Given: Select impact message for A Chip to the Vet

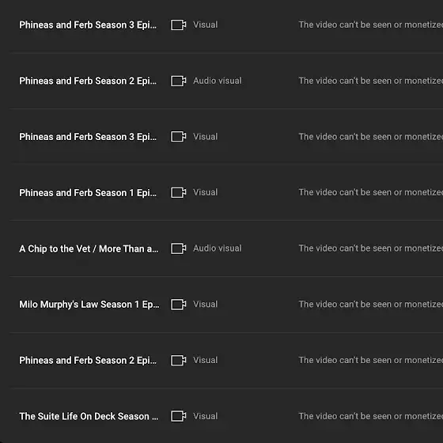Looking at the screenshot, I should click(x=371, y=248).
